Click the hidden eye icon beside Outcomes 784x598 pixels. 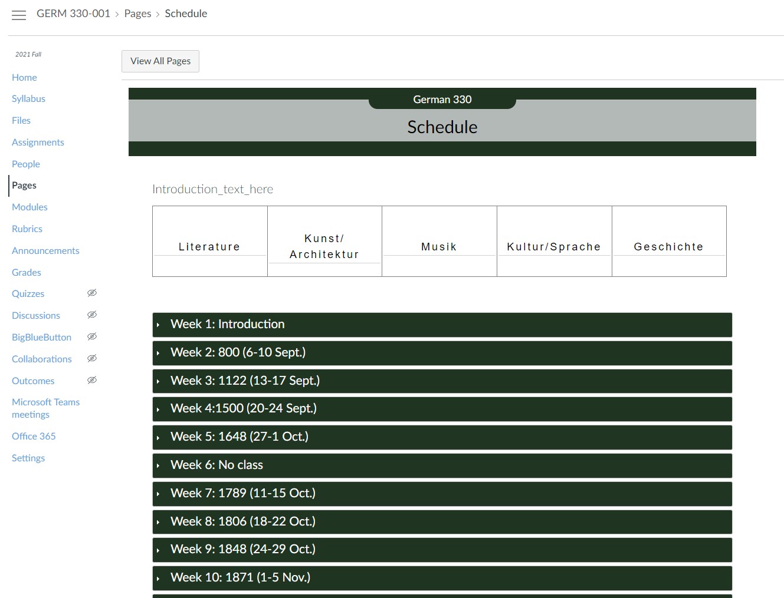pos(92,381)
